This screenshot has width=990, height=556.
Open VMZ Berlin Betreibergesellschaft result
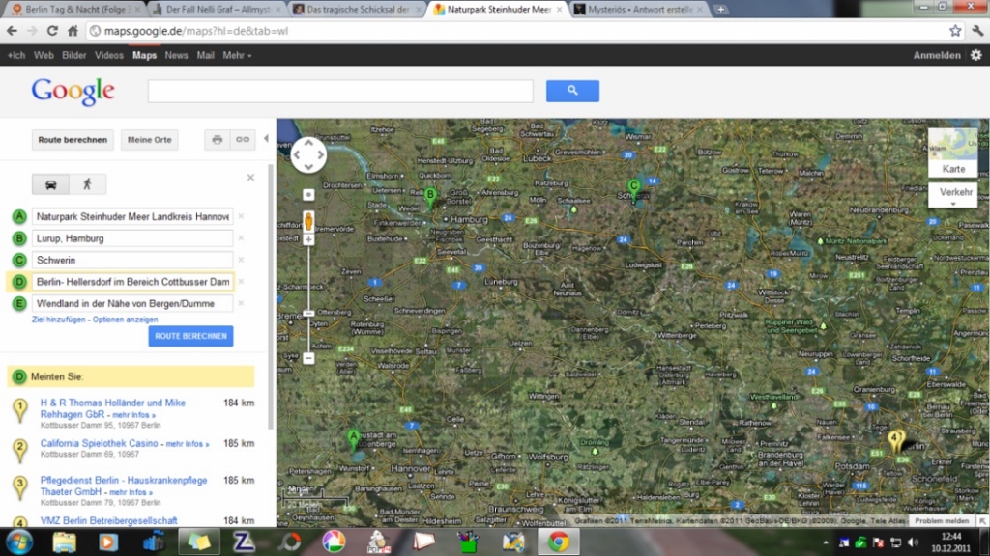[108, 520]
